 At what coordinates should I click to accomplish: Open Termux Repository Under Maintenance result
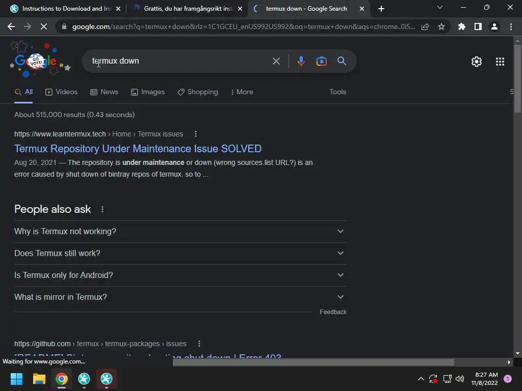click(138, 149)
